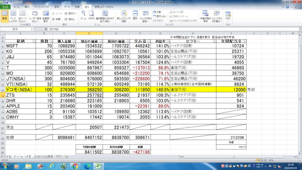Toggle the Headings (見出し) checkbox

point(66,19)
